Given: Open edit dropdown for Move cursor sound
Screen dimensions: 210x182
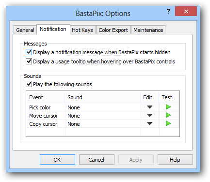Looking at the screenshot, I should (149, 115).
